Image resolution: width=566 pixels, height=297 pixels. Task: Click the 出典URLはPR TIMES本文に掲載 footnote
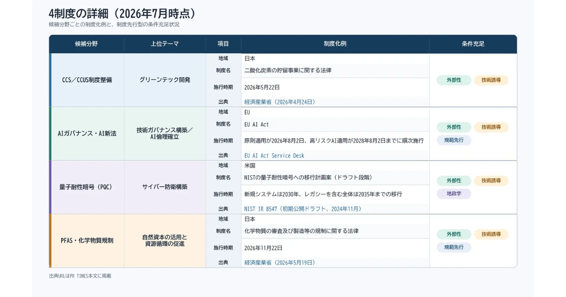point(80,276)
